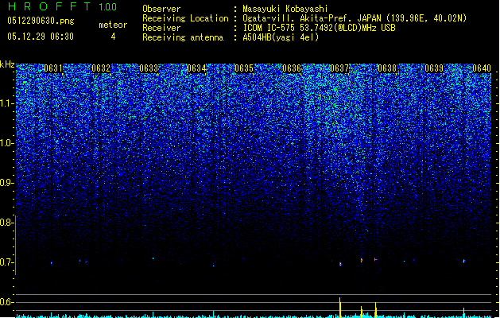The width and height of the screenshot is (500, 318).
Task: Click Ogata-vill. Akita-Pref. JAPAN location text
Action: (355, 18)
